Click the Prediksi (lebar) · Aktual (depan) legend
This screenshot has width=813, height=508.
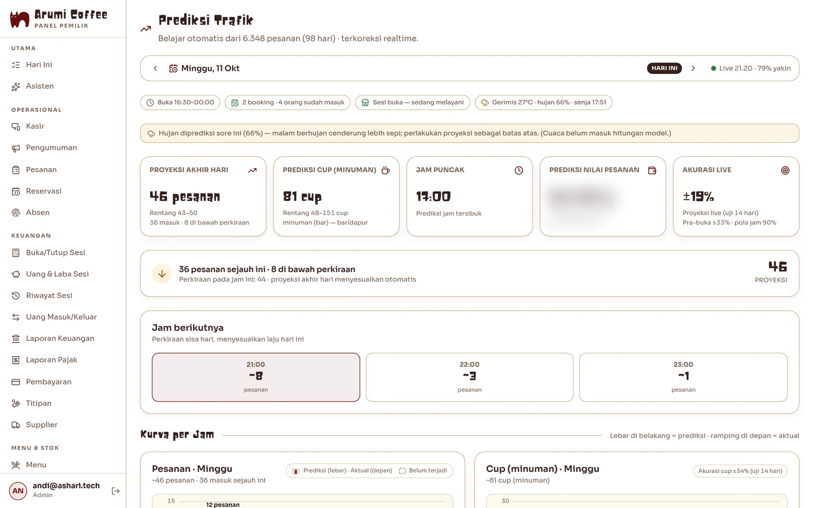point(342,471)
